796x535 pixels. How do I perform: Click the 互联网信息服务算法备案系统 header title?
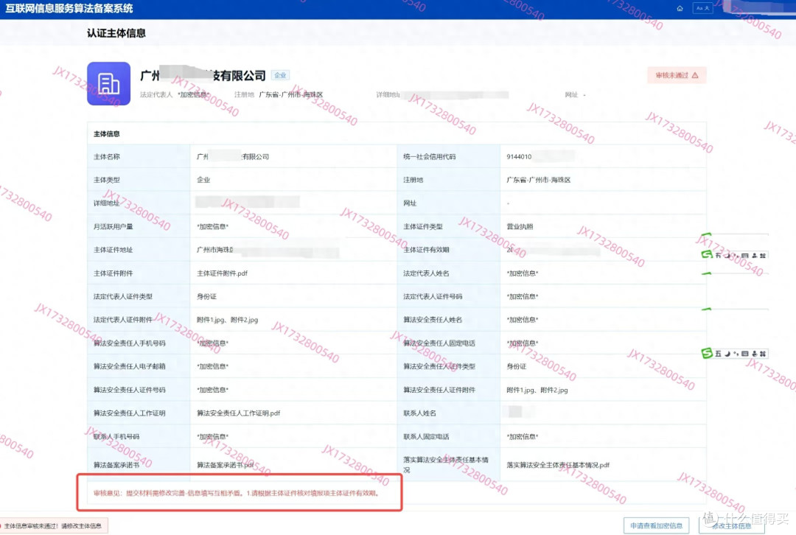pos(69,9)
